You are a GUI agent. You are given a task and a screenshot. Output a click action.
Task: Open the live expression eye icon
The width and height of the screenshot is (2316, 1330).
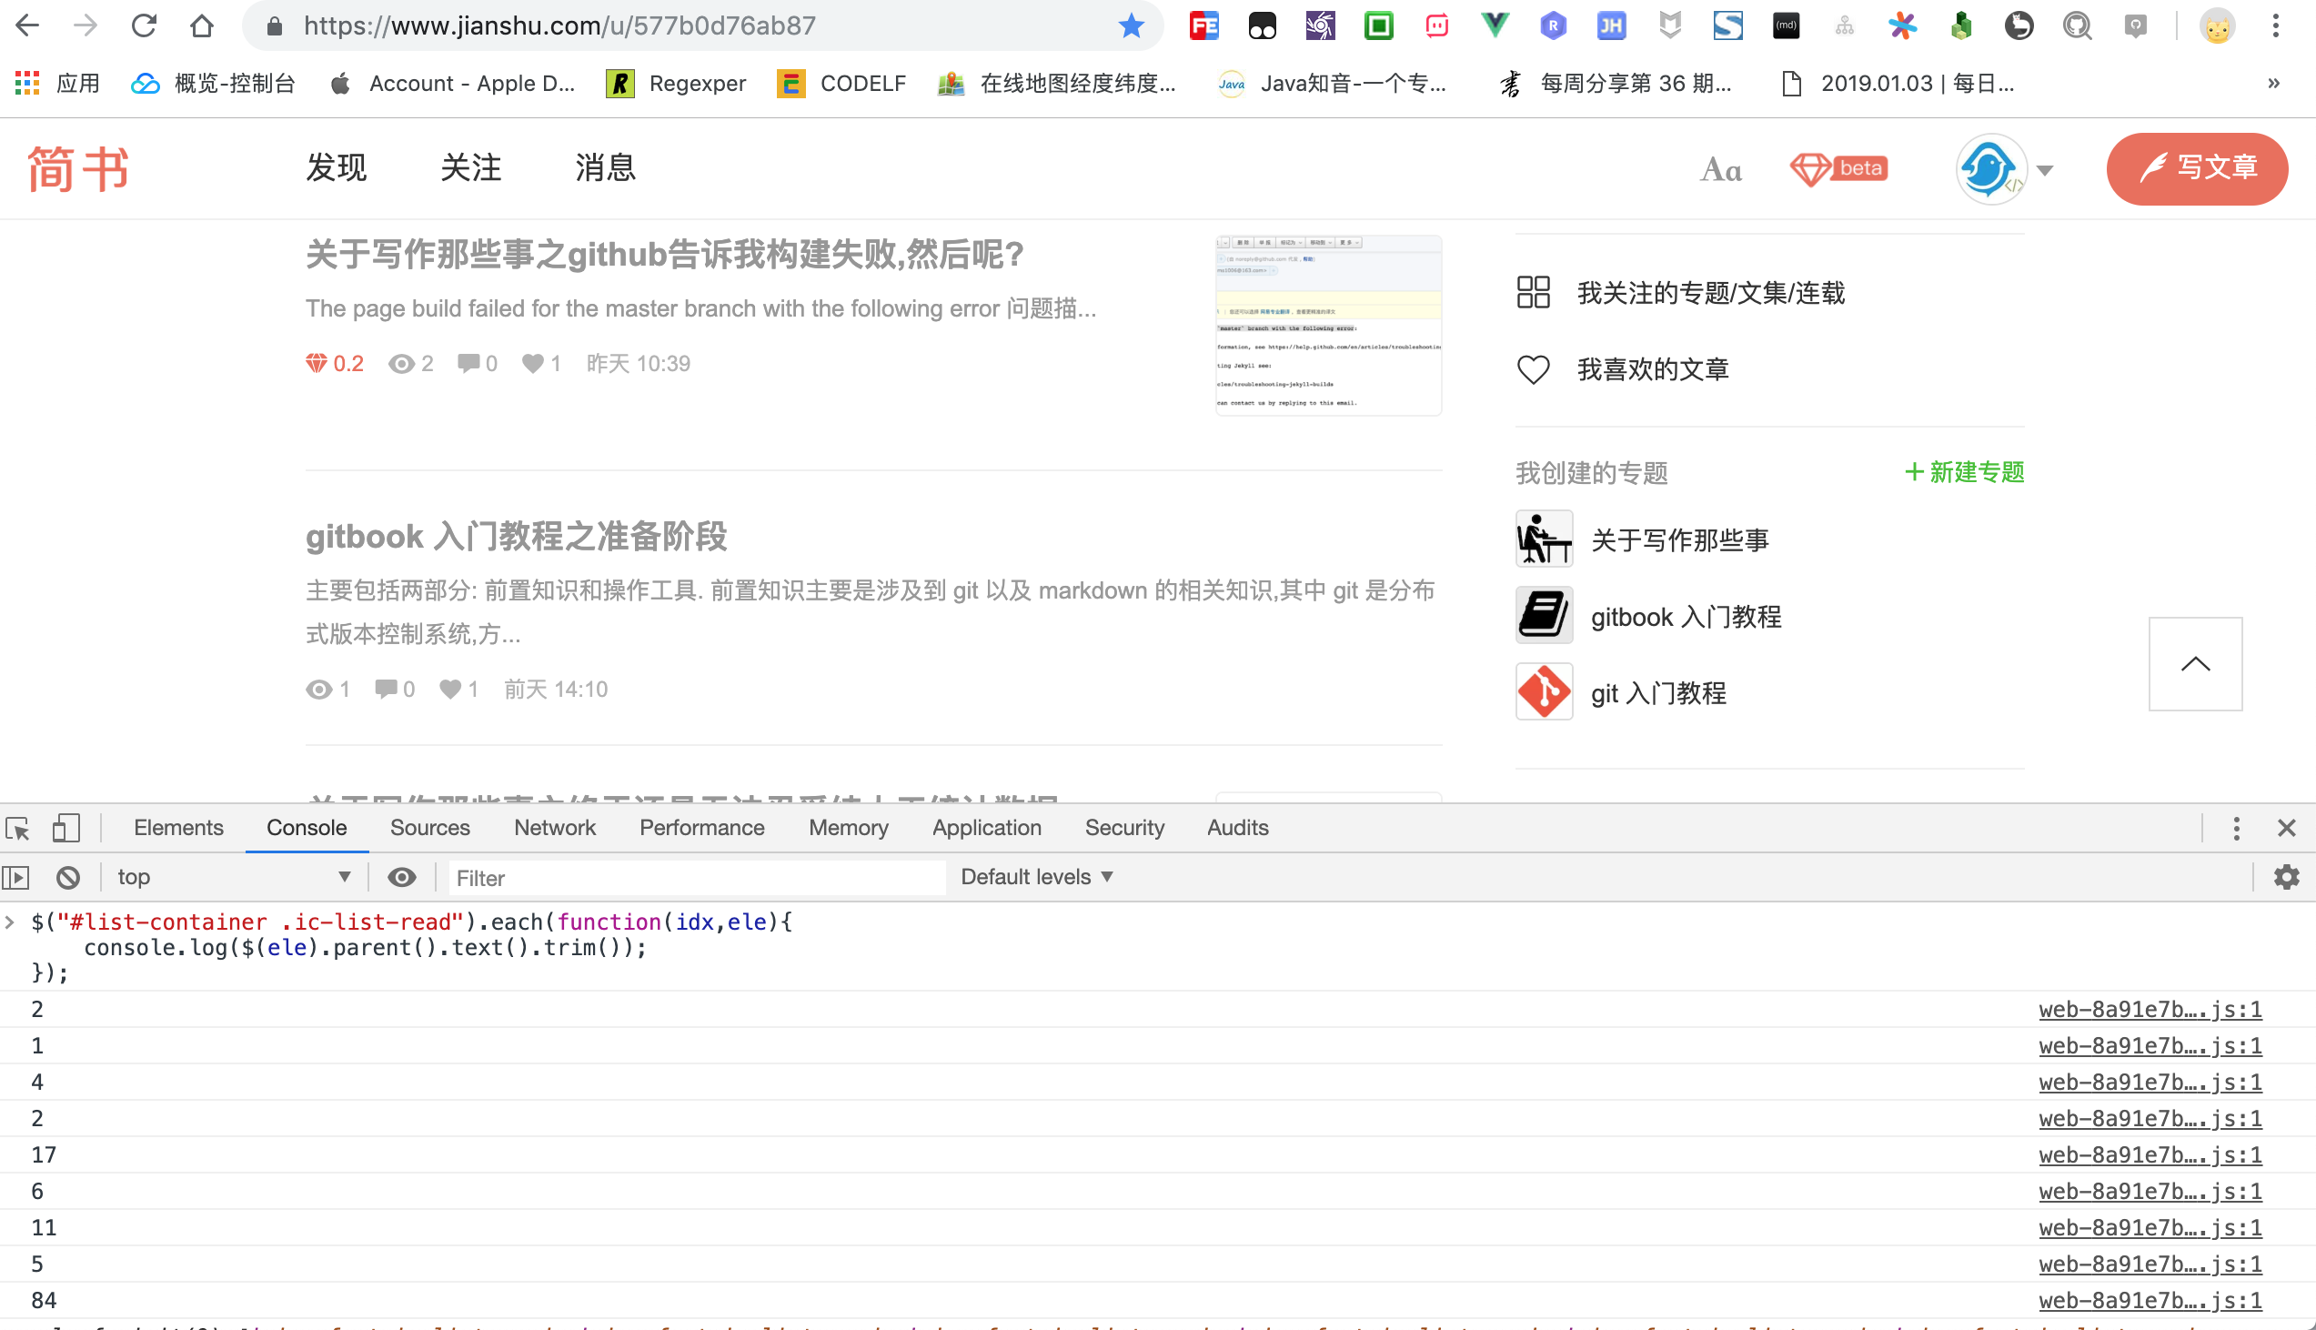pos(401,877)
